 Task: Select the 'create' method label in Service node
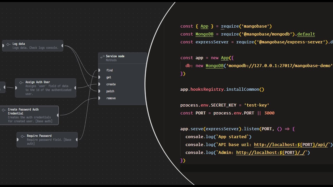pos(111,84)
